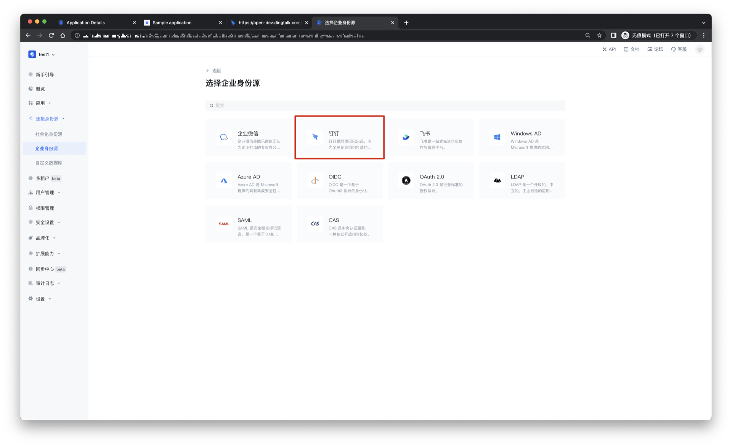
Task: Click the LDAP logo icon
Action: 497,180
